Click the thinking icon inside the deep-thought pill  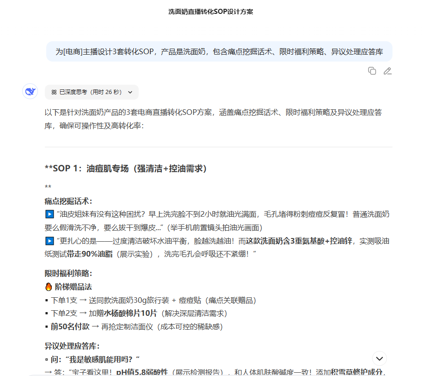coord(54,92)
